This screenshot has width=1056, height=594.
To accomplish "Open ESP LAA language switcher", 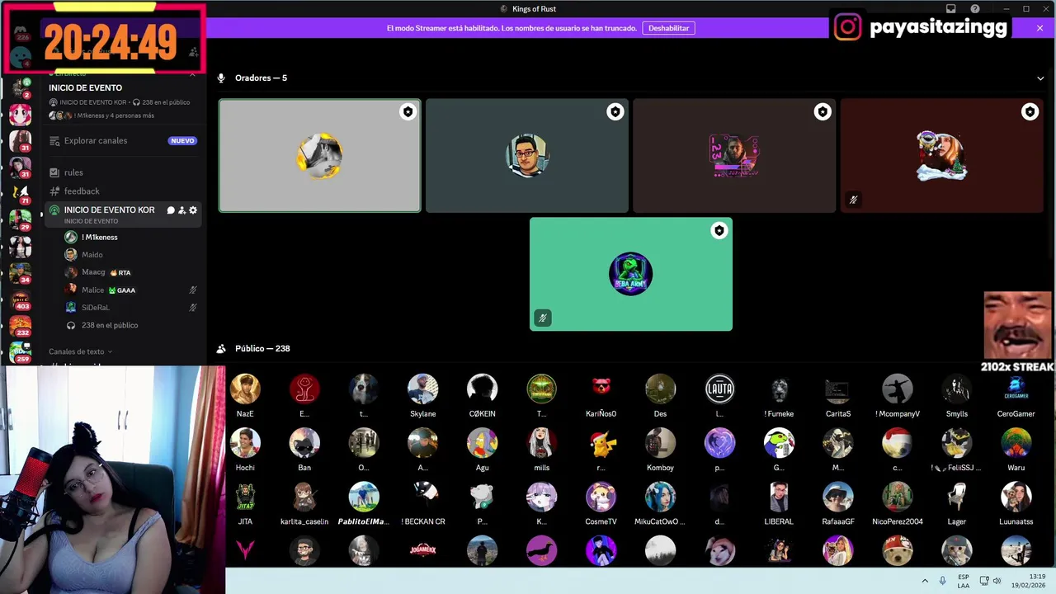I will pyautogui.click(x=964, y=581).
